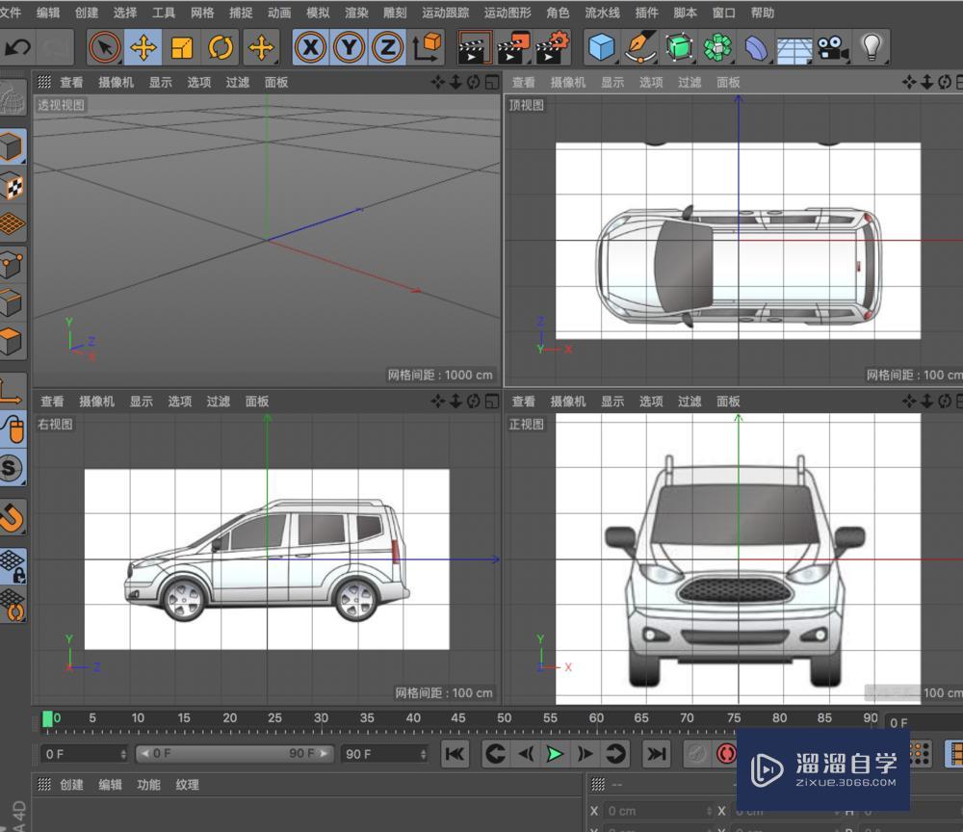963x832 pixels.
Task: Click perspective viewport pan camera icon
Action: pos(438,82)
